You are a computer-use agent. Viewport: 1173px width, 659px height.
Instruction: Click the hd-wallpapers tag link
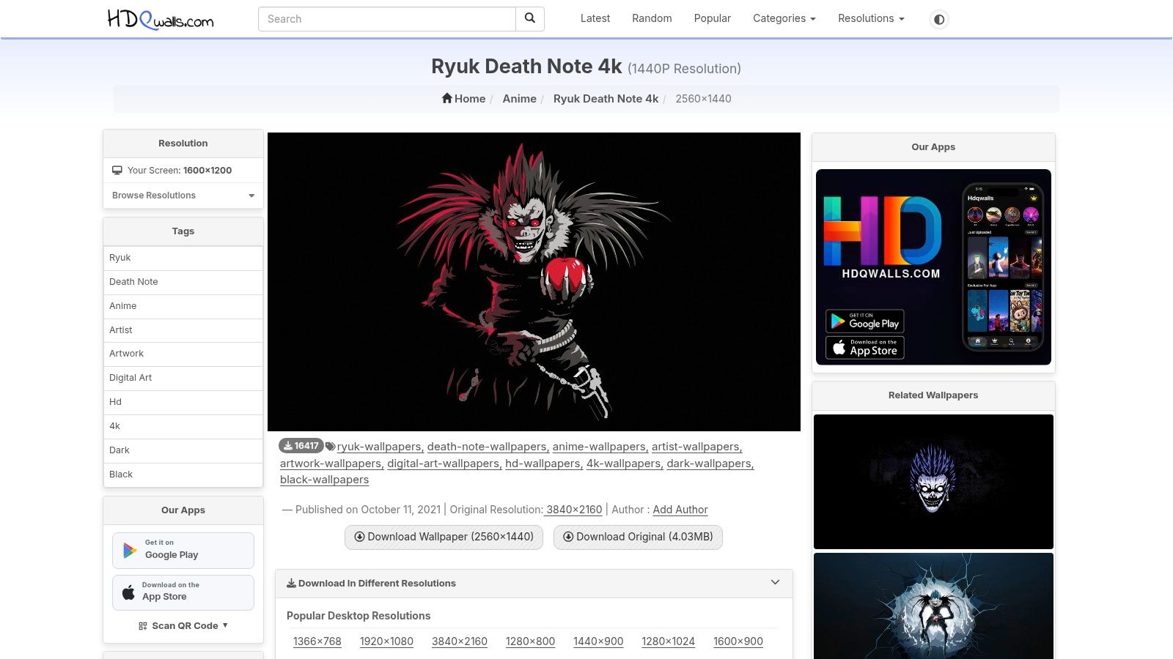[544, 463]
